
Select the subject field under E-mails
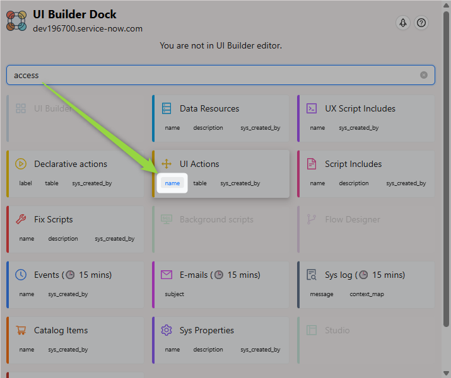[175, 294]
